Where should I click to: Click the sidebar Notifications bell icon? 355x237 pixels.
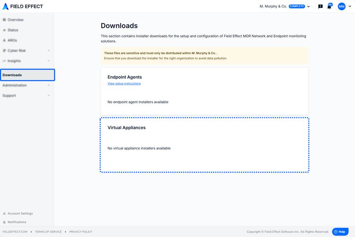point(4,222)
